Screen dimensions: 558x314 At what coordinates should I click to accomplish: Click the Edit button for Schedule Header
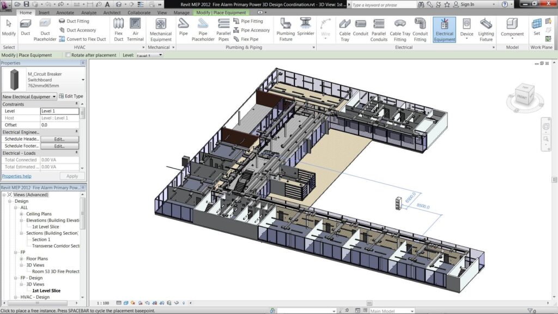tap(59, 139)
